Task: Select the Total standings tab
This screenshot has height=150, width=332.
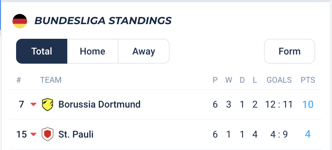Action: coord(42,51)
